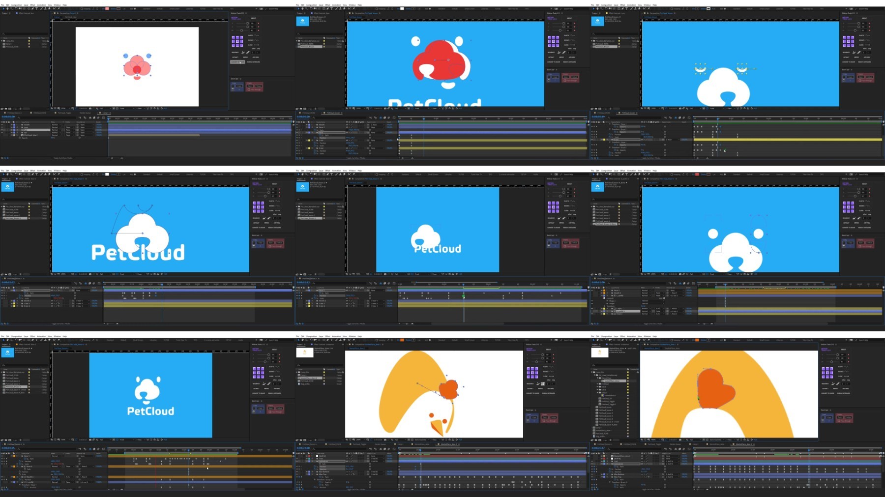Select the Clone Stamp tool in Comp 1 window
This screenshot has width=885, height=497.
pyautogui.click(x=45, y=8)
